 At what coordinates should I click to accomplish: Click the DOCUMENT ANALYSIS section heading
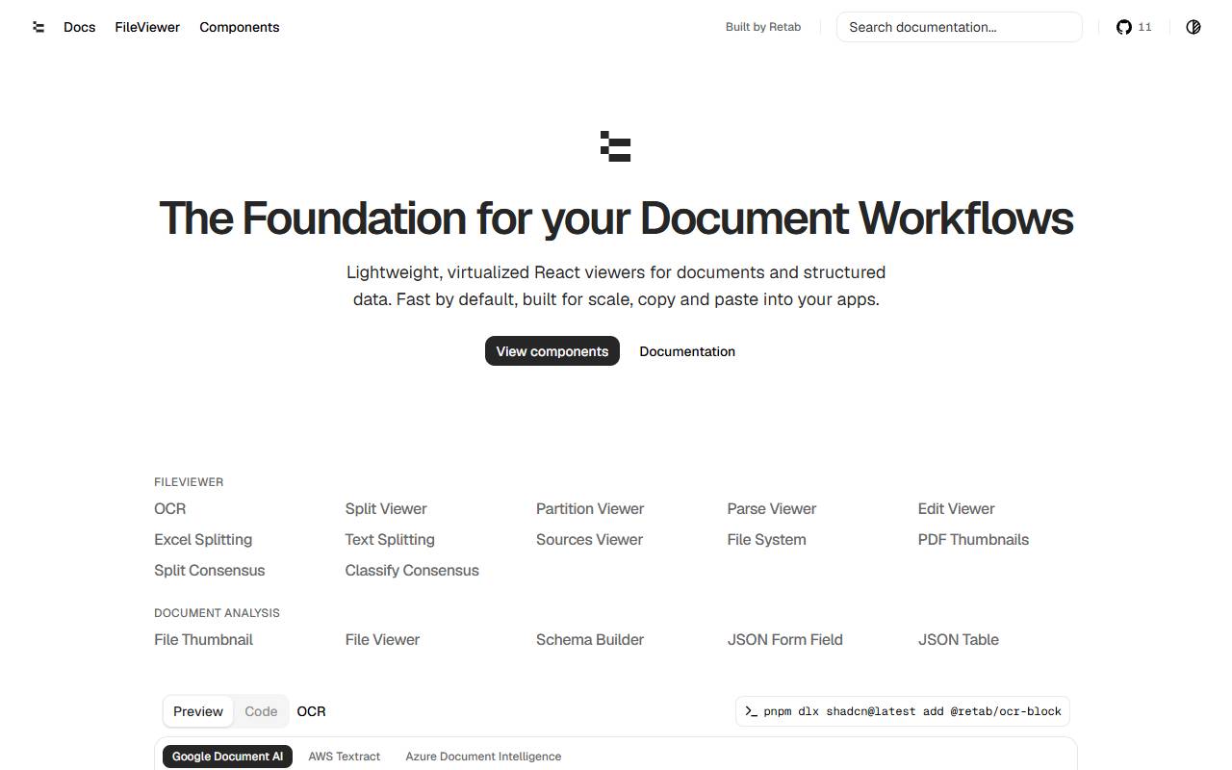coord(217,613)
